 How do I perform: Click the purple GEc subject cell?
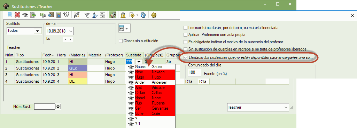click(77, 68)
